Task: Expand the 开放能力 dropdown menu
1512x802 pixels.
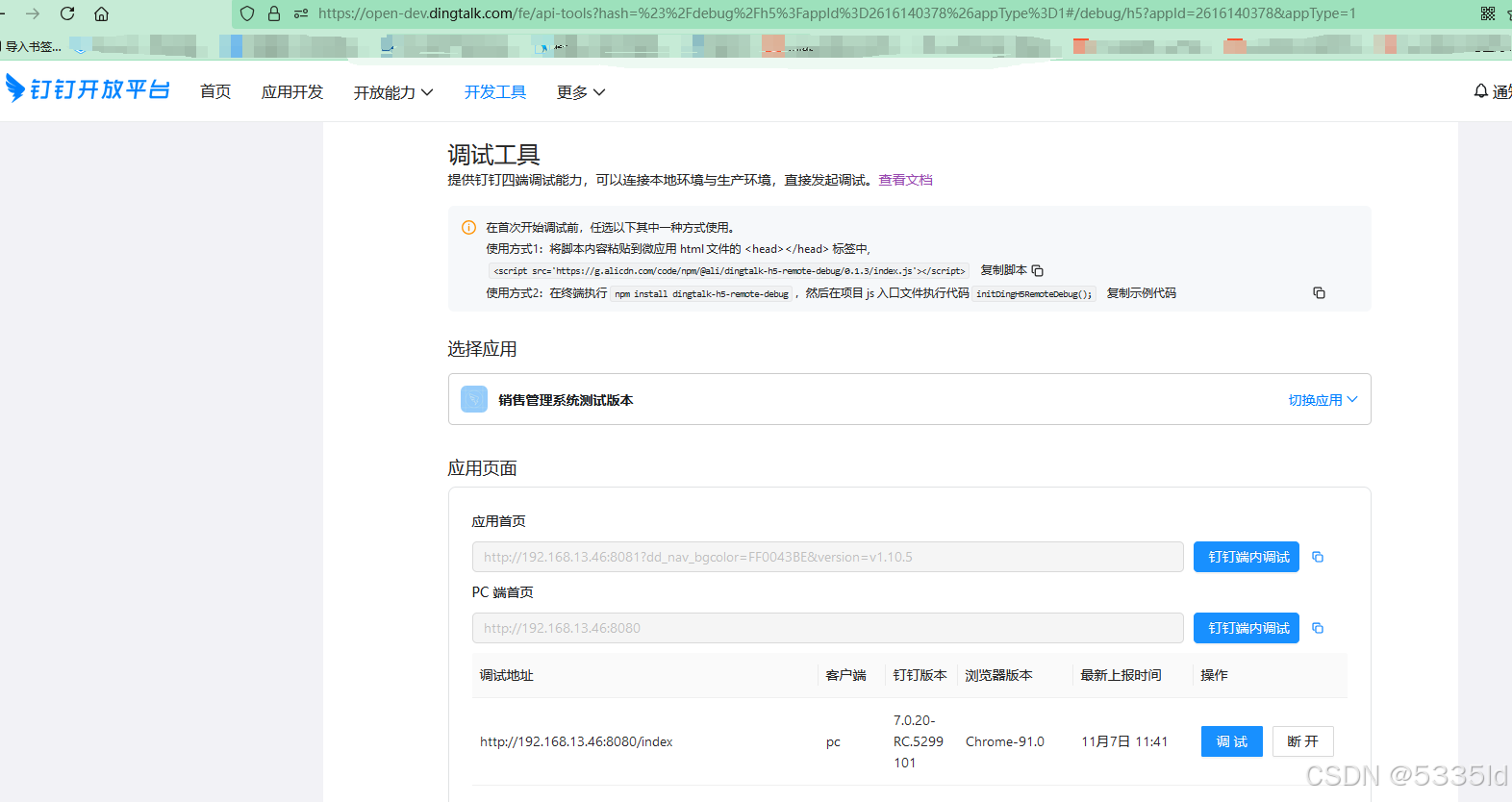Action: (393, 92)
